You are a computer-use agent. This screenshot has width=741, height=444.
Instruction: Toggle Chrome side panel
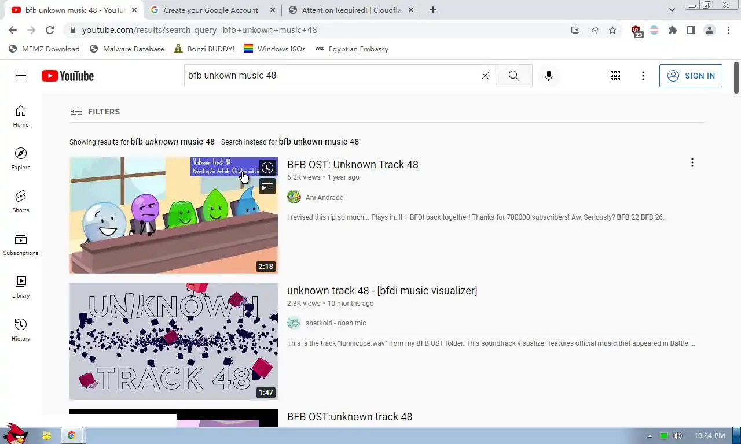pos(691,30)
